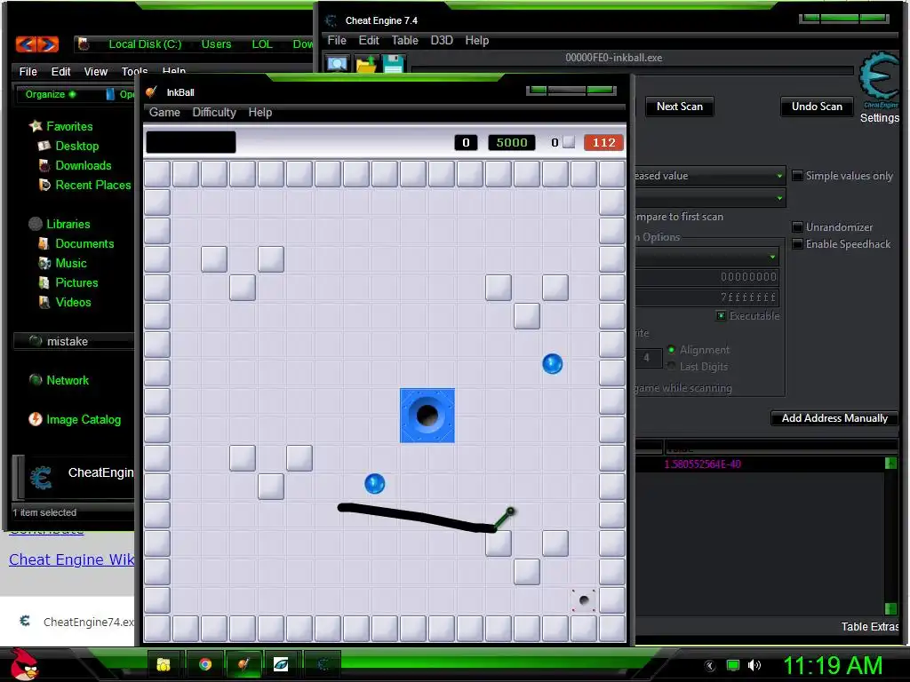The image size is (910, 682).
Task: Open the Edit menu in Cheat Engine
Action: pos(369,40)
